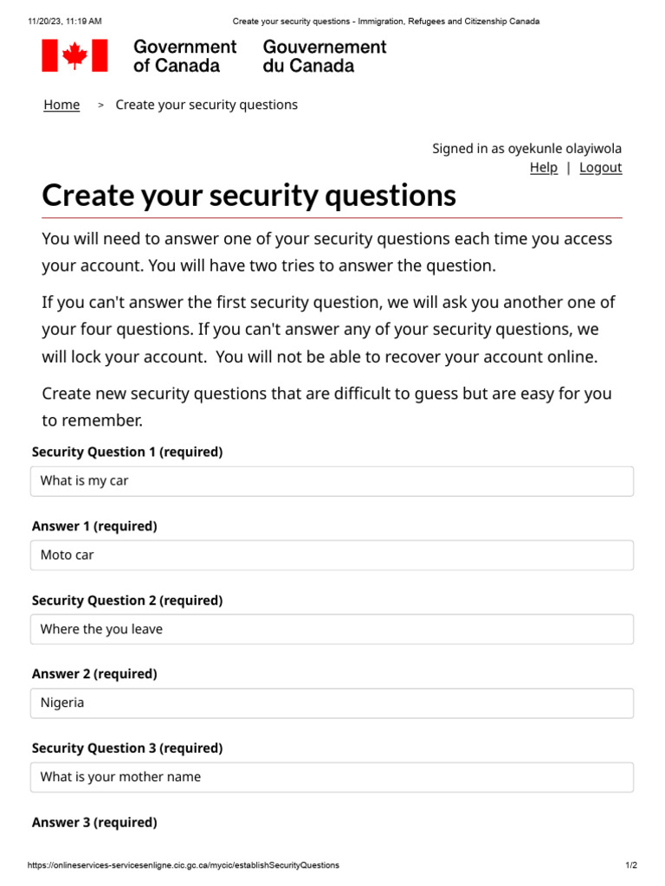Open the Home breadcrumb link
The width and height of the screenshot is (665, 886).
pyautogui.click(x=61, y=105)
